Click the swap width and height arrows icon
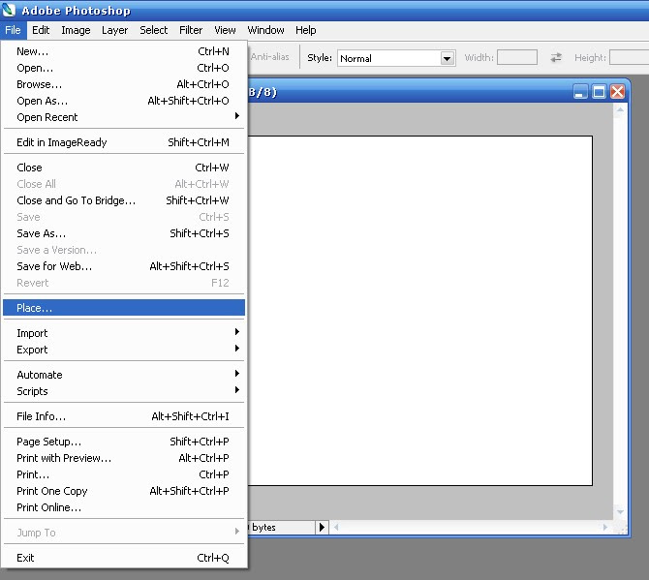The width and height of the screenshot is (649, 580). 556,57
